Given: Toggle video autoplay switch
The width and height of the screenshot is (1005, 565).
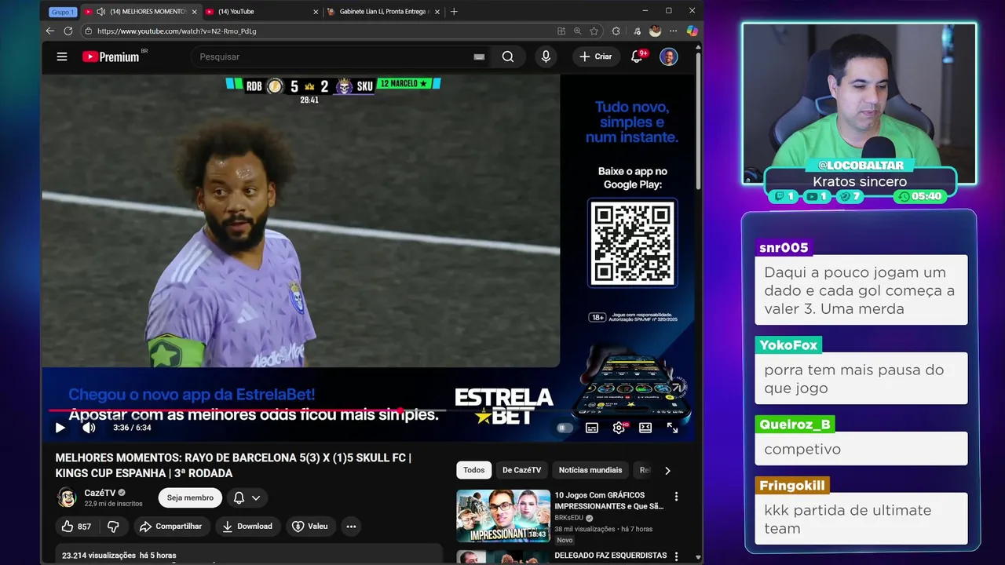Looking at the screenshot, I should [565, 428].
